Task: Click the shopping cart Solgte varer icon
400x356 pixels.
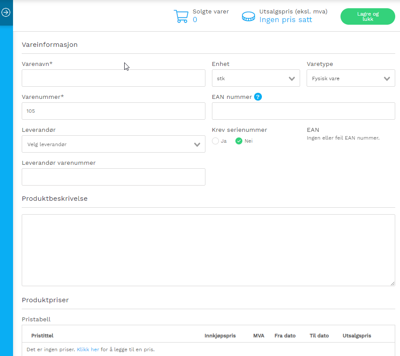Action: (x=181, y=16)
